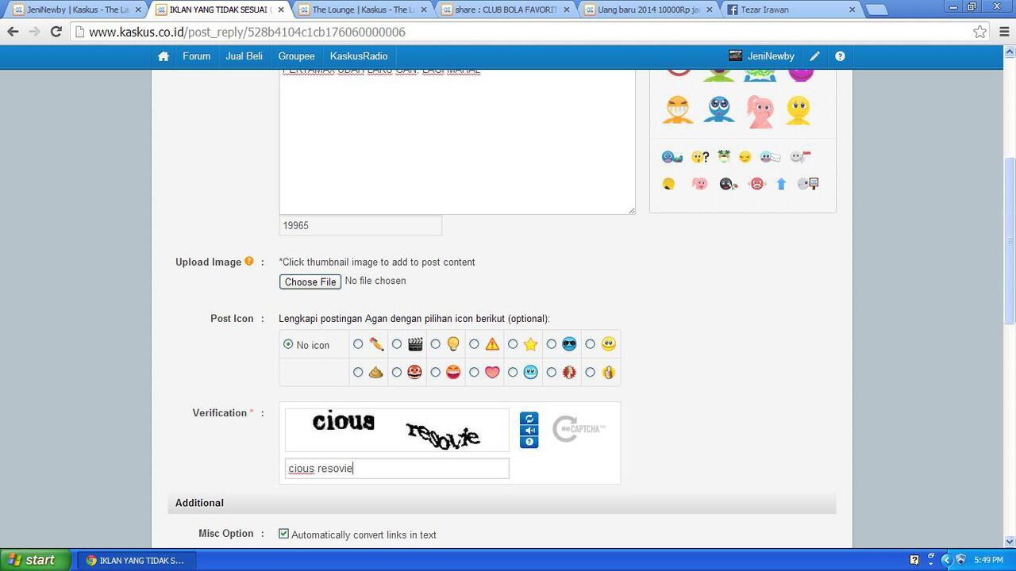Insert the yellow shy character emoticon
Viewport: 1016px width, 571px height.
pos(799,110)
